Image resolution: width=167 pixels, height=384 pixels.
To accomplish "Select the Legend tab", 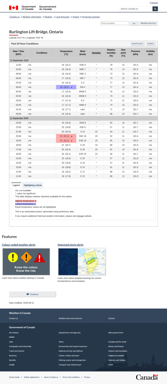I will (x=16, y=185).
